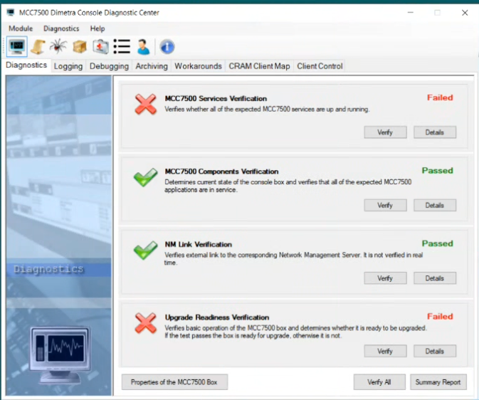Click the green check icon for Components Verification

[x=145, y=177]
